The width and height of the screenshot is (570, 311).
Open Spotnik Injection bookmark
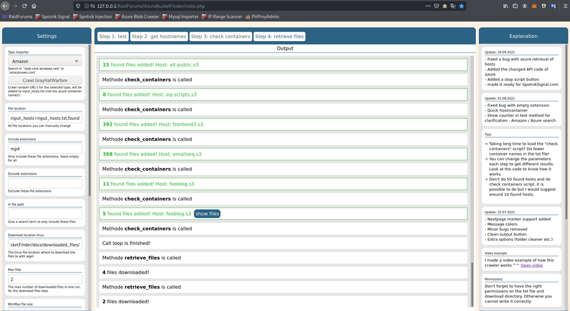pyautogui.click(x=92, y=17)
